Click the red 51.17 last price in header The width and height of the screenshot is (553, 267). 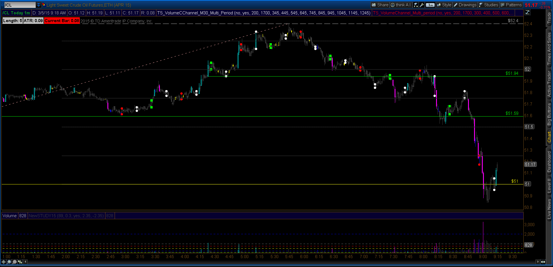point(531,5)
